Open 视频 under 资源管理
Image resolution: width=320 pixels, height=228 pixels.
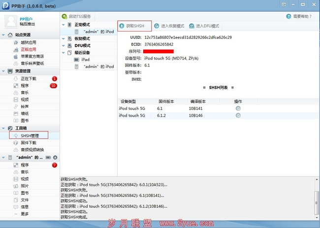point(25,99)
